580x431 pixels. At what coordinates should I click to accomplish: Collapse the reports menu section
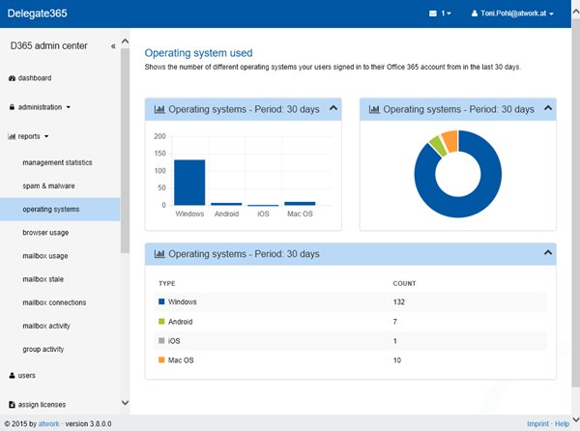33,137
